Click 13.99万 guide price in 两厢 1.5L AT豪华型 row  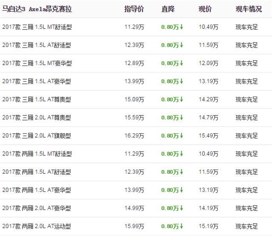134,190
